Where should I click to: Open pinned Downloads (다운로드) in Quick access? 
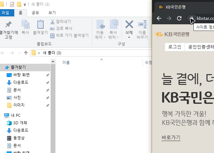21,82
